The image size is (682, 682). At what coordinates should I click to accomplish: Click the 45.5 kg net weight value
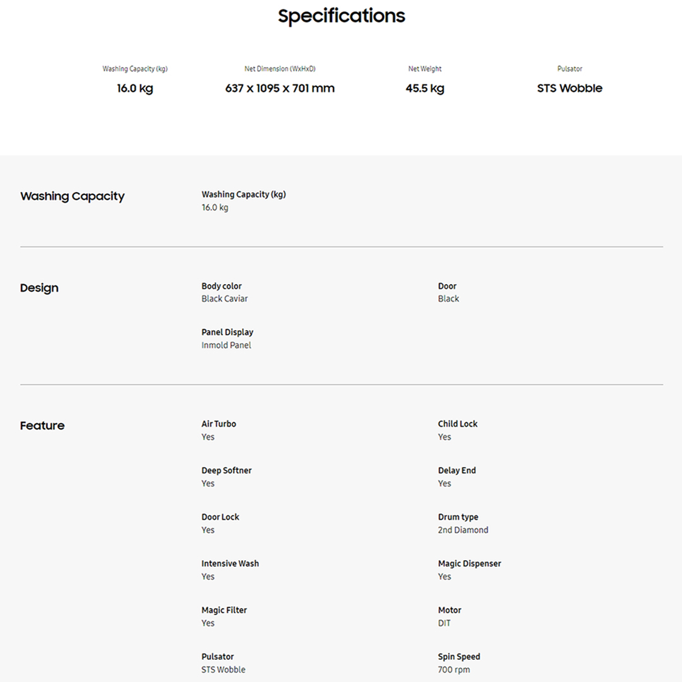point(424,88)
